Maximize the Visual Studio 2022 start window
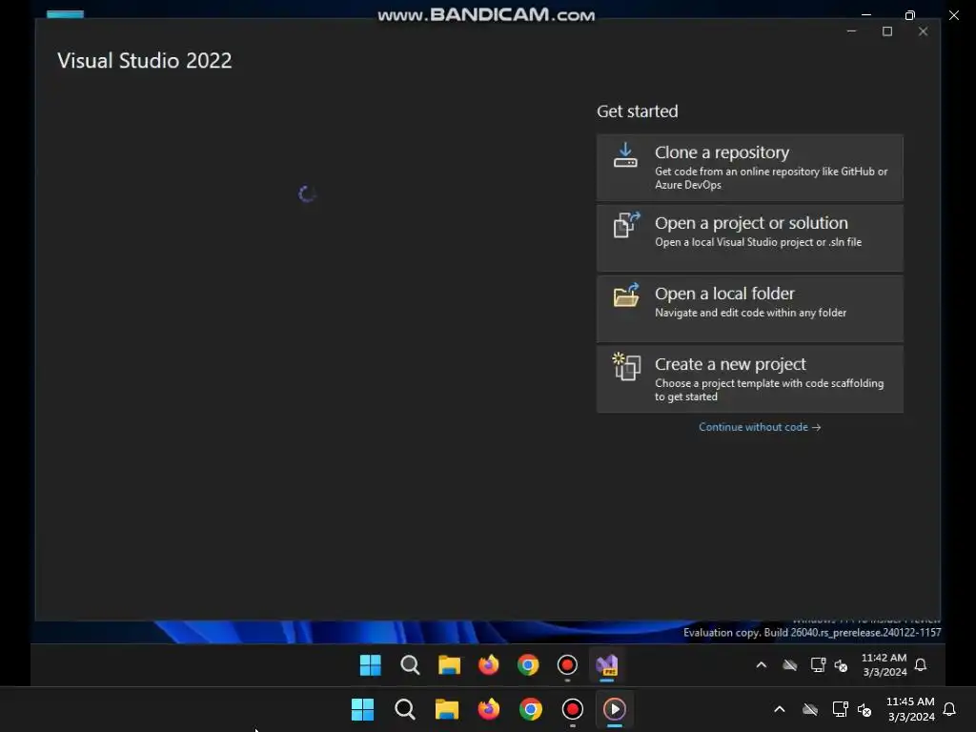976x732 pixels. pos(887,31)
